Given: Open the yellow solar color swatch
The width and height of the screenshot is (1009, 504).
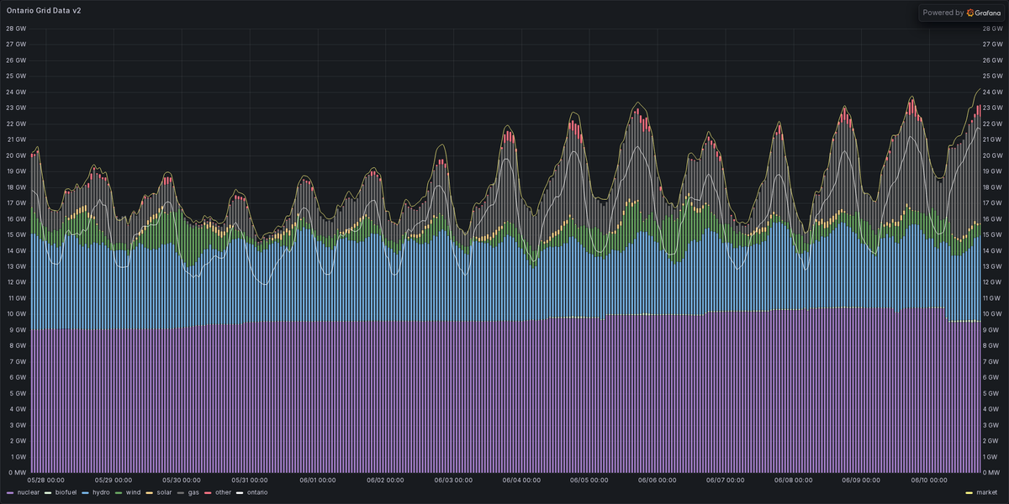Looking at the screenshot, I should point(151,492).
